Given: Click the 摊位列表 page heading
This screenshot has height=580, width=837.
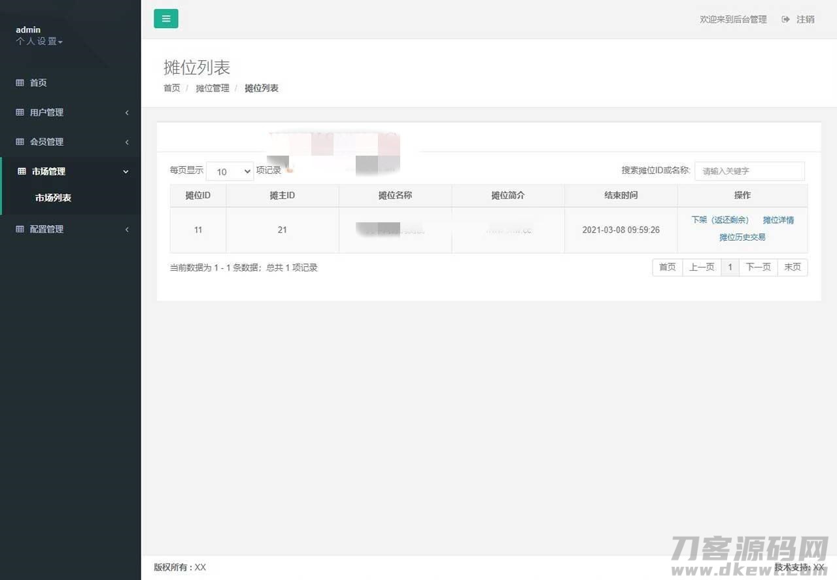Looking at the screenshot, I should [x=197, y=67].
